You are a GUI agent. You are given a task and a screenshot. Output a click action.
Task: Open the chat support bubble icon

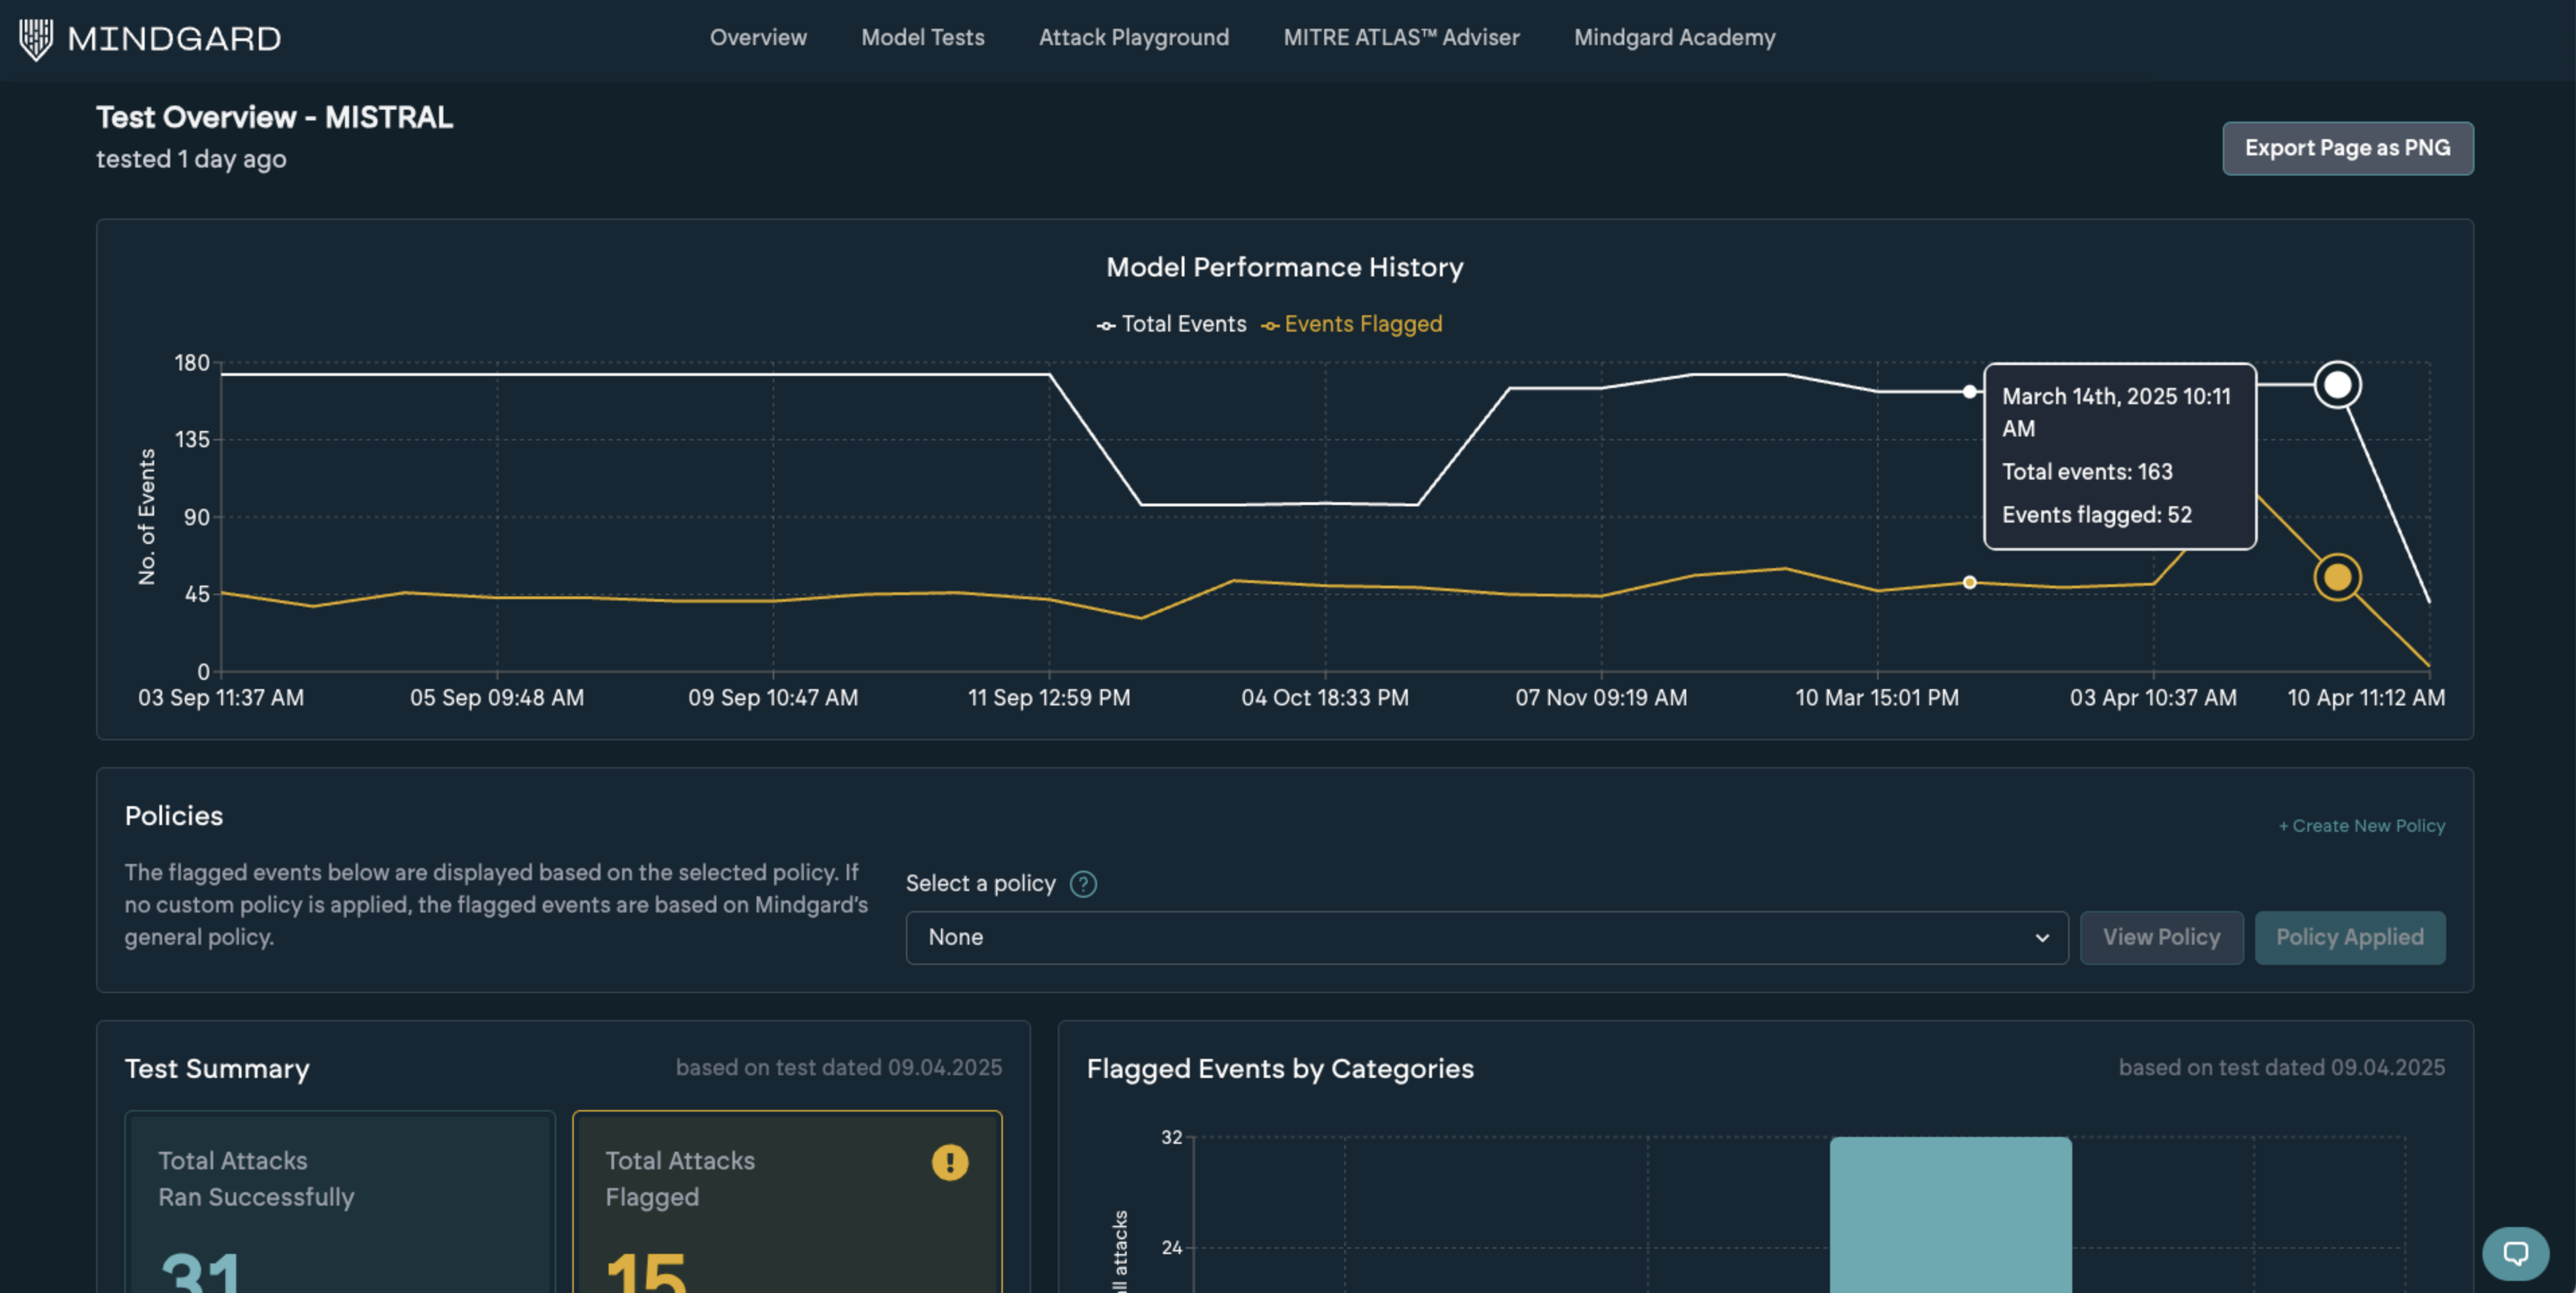point(2515,1253)
